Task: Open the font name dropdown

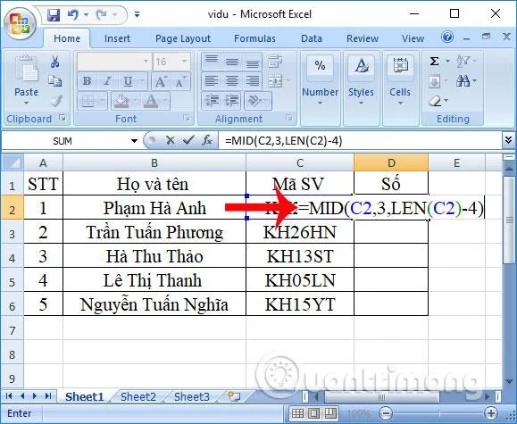Action: (x=146, y=62)
